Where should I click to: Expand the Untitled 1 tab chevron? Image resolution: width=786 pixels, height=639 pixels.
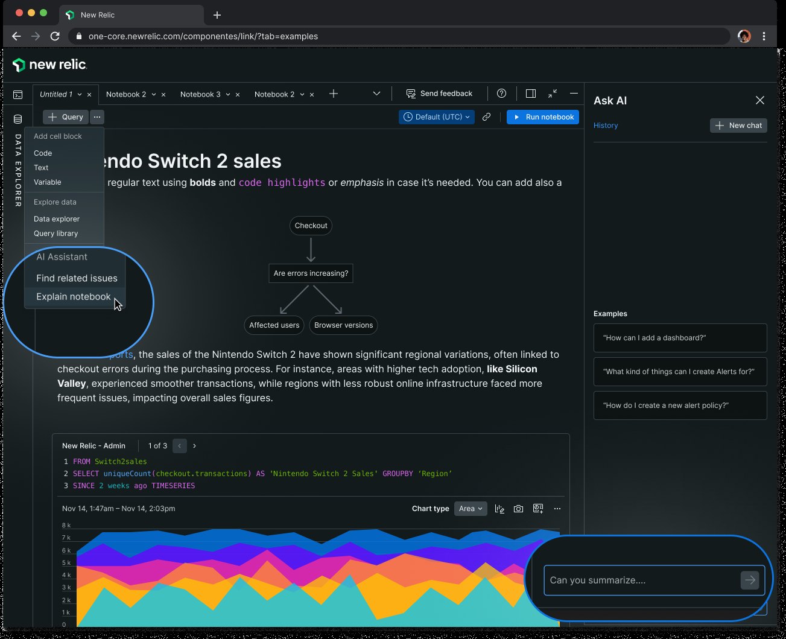[80, 95]
